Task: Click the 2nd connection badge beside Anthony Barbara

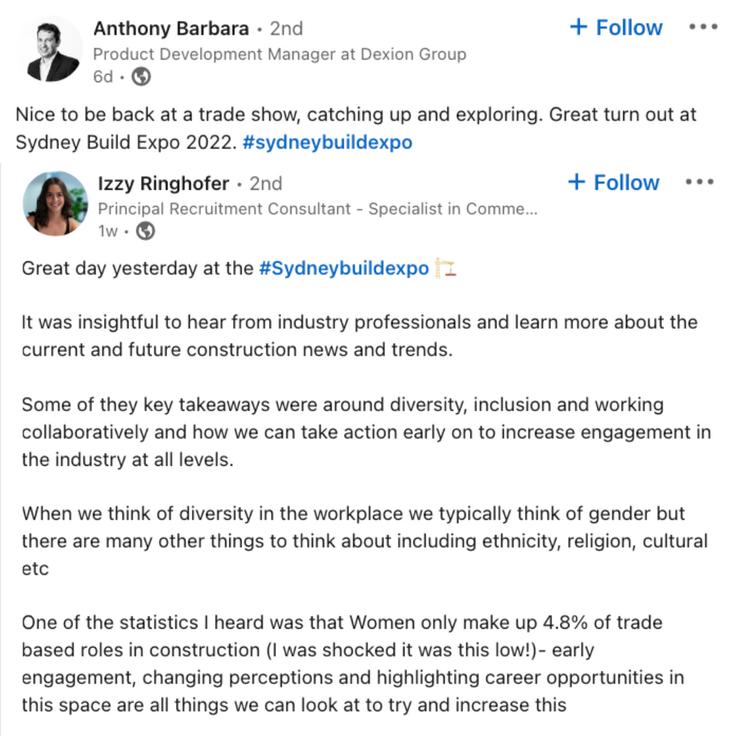Action: 286,29
